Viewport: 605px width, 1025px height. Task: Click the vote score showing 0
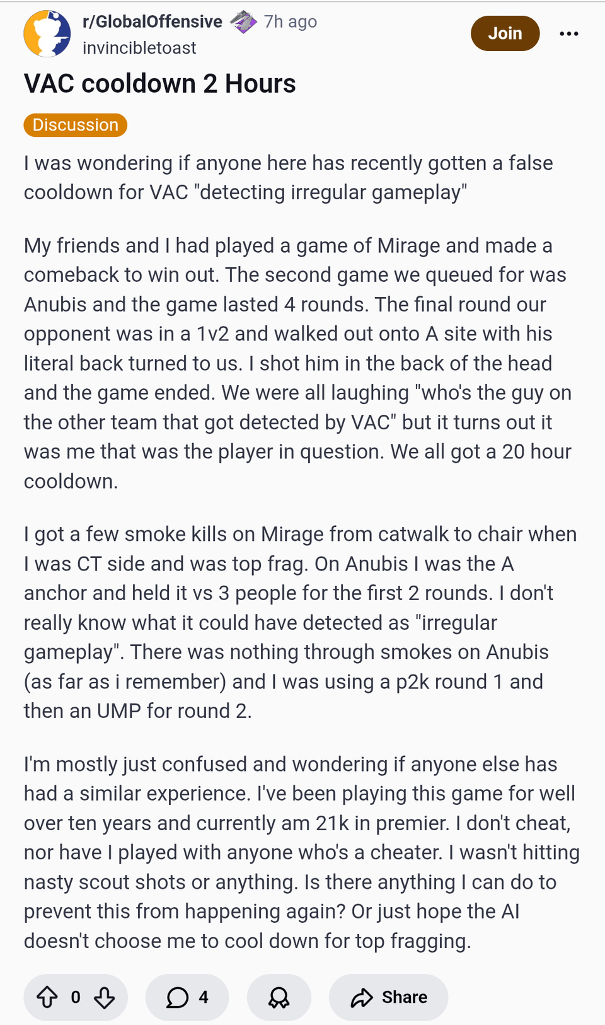tap(76, 997)
